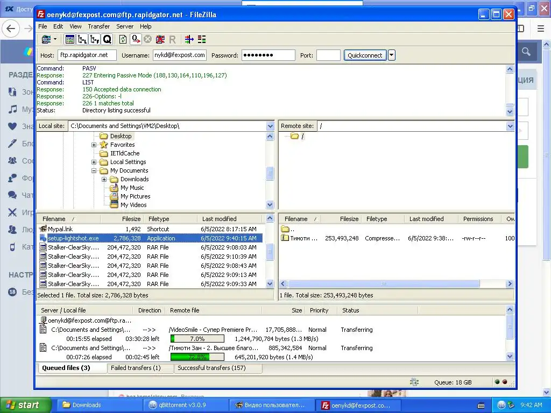This screenshot has height=413, width=551.
Task: Expand the Favorites folder node
Action: (x=94, y=145)
